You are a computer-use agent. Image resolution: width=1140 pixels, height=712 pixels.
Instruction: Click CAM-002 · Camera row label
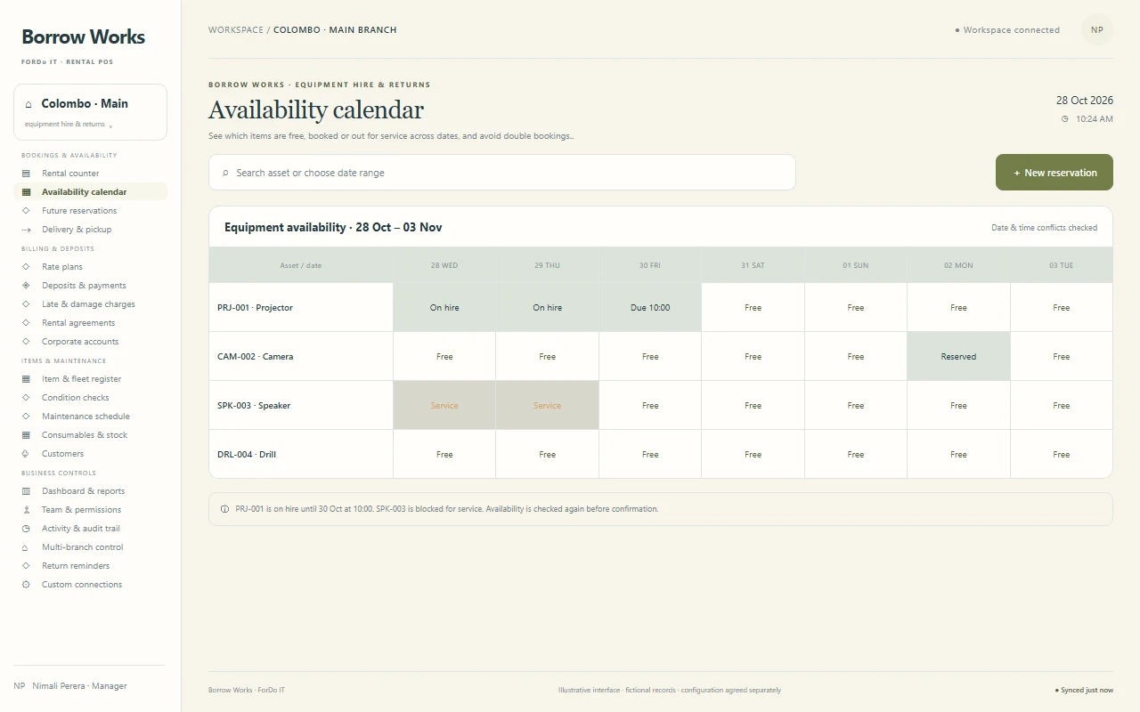click(x=301, y=356)
